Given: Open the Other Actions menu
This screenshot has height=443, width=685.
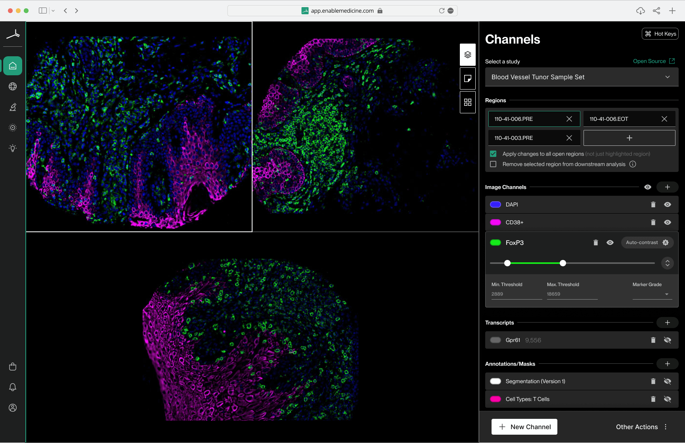Looking at the screenshot, I should point(642,427).
